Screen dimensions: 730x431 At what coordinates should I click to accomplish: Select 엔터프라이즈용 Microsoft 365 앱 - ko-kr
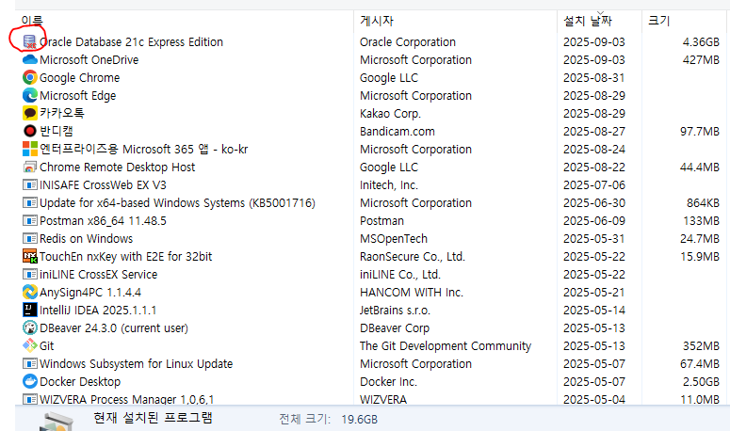[143, 150]
